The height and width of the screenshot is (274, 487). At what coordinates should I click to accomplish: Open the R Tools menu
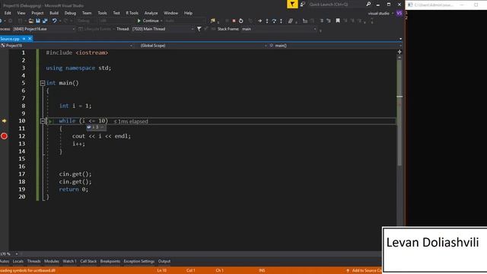[132, 13]
